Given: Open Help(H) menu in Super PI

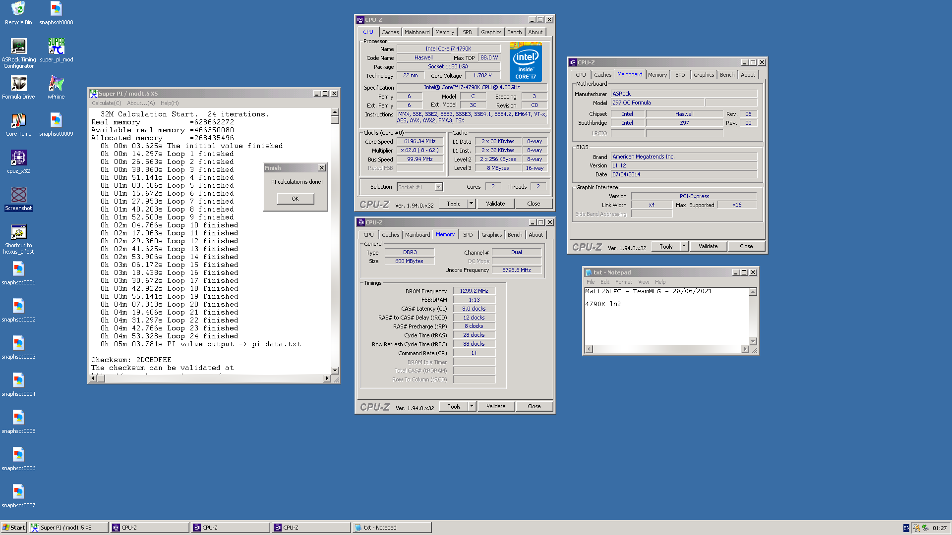Looking at the screenshot, I should (169, 103).
